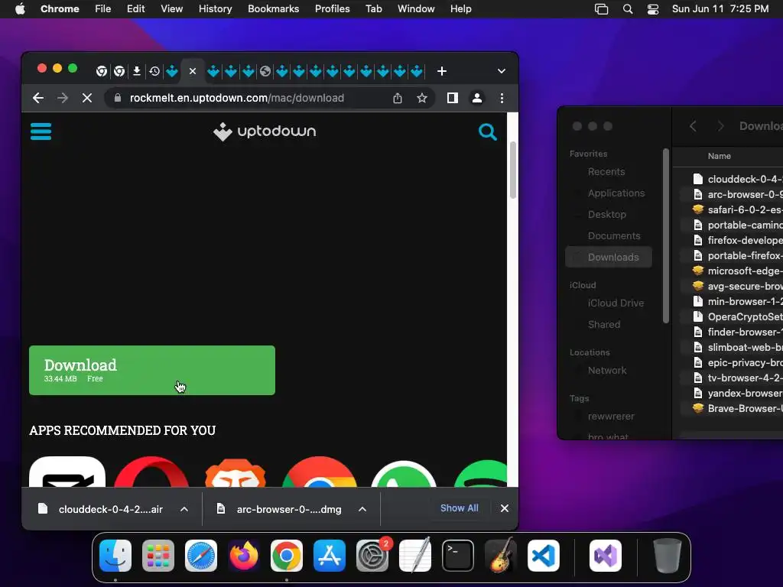Toggle Chrome side panel
The height and width of the screenshot is (587, 783).
tap(453, 98)
